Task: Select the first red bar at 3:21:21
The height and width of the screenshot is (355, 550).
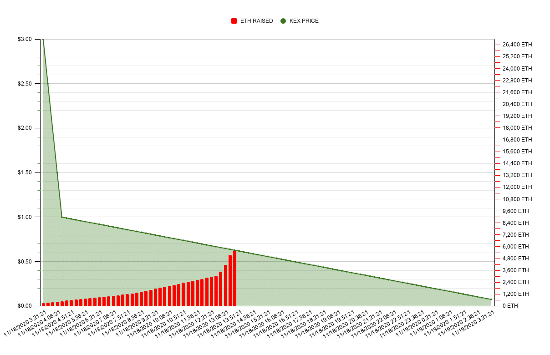Action: tap(43, 304)
